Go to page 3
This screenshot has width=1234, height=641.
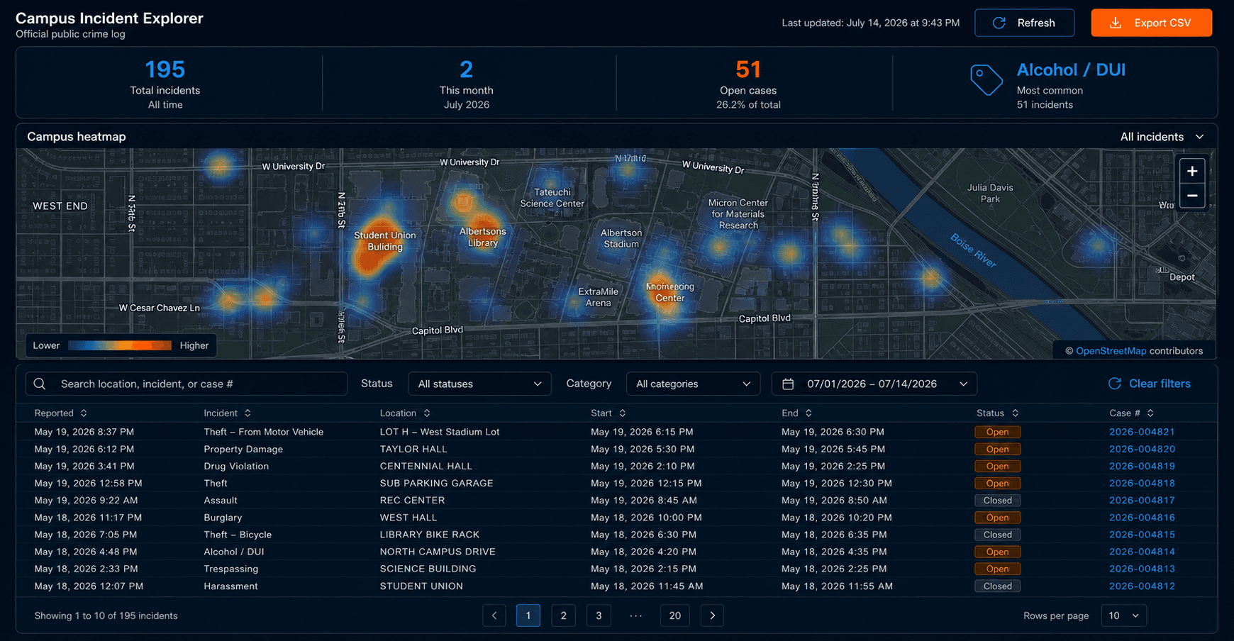tap(599, 615)
